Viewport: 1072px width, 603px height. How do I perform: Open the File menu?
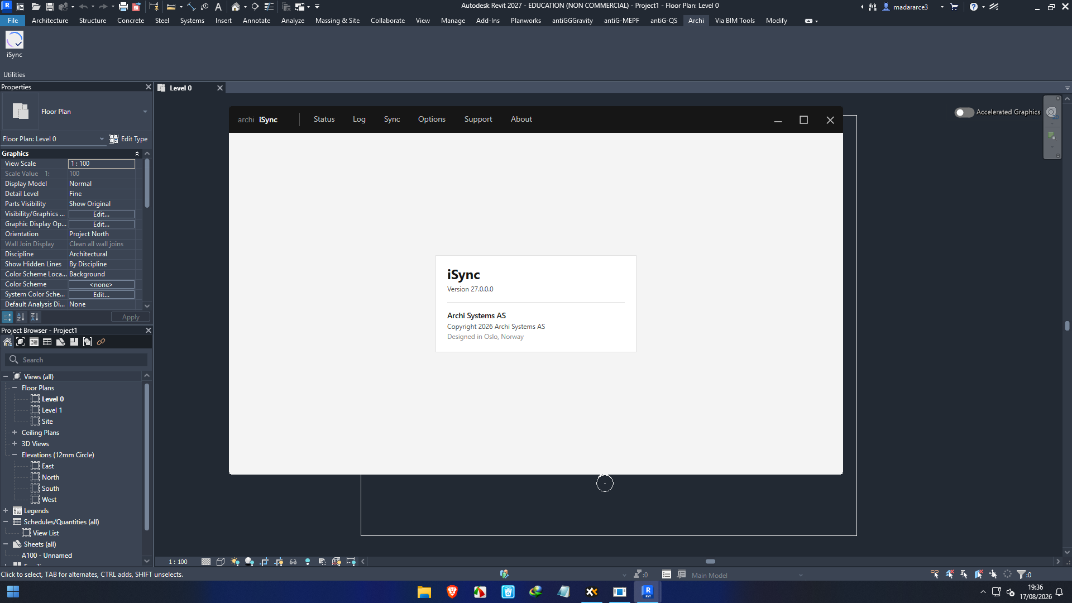(12, 21)
